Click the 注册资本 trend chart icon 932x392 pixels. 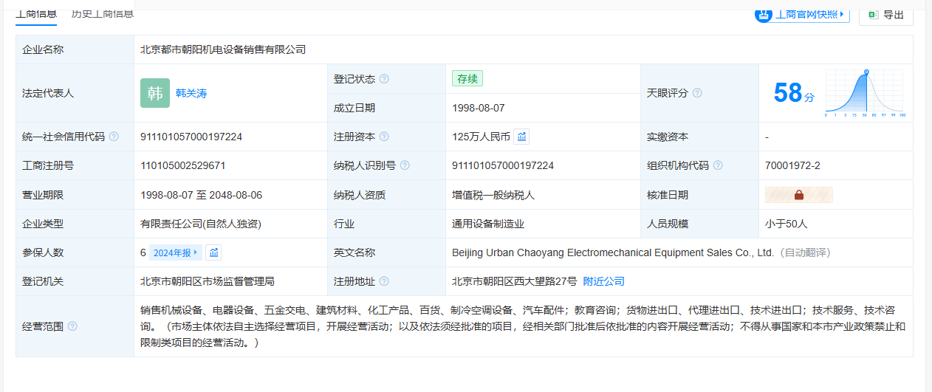pyautogui.click(x=521, y=137)
